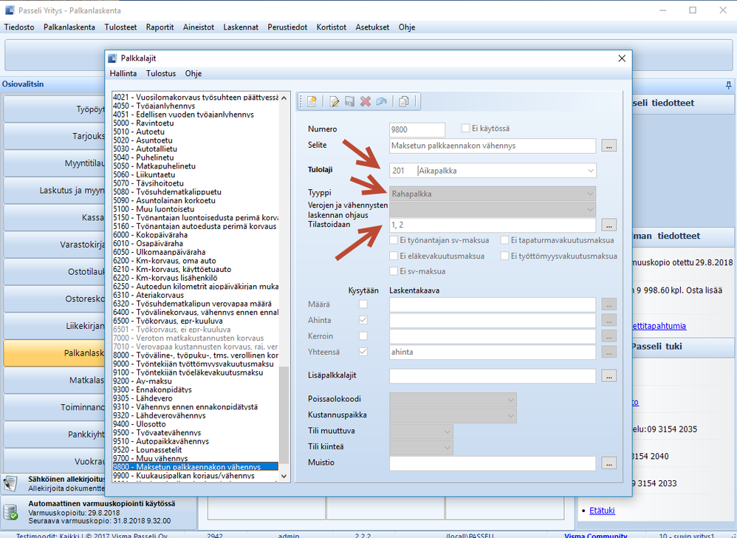Open the Raportit menu

coord(160,27)
